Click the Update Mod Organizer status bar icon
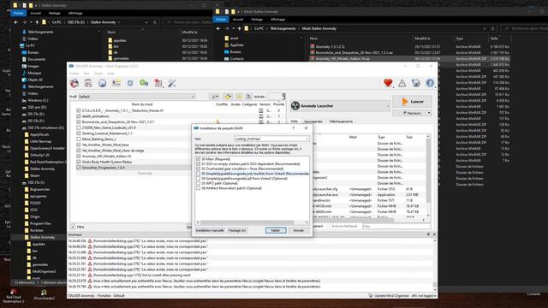The width and height of the screenshot is (548, 308). [371, 295]
